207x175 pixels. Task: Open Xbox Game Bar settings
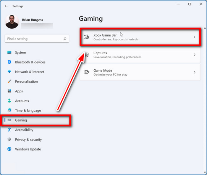point(140,37)
